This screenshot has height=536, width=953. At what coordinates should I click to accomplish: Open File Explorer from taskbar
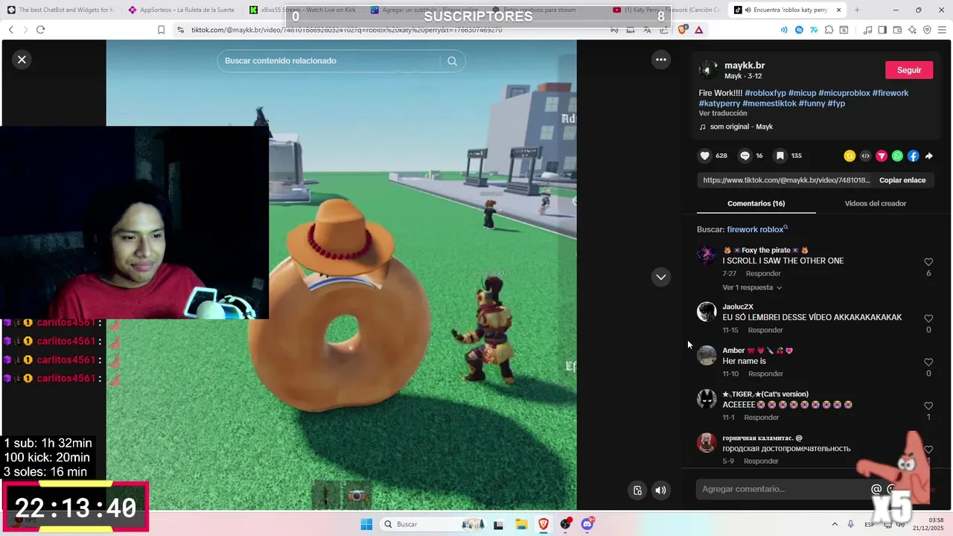coord(521,524)
